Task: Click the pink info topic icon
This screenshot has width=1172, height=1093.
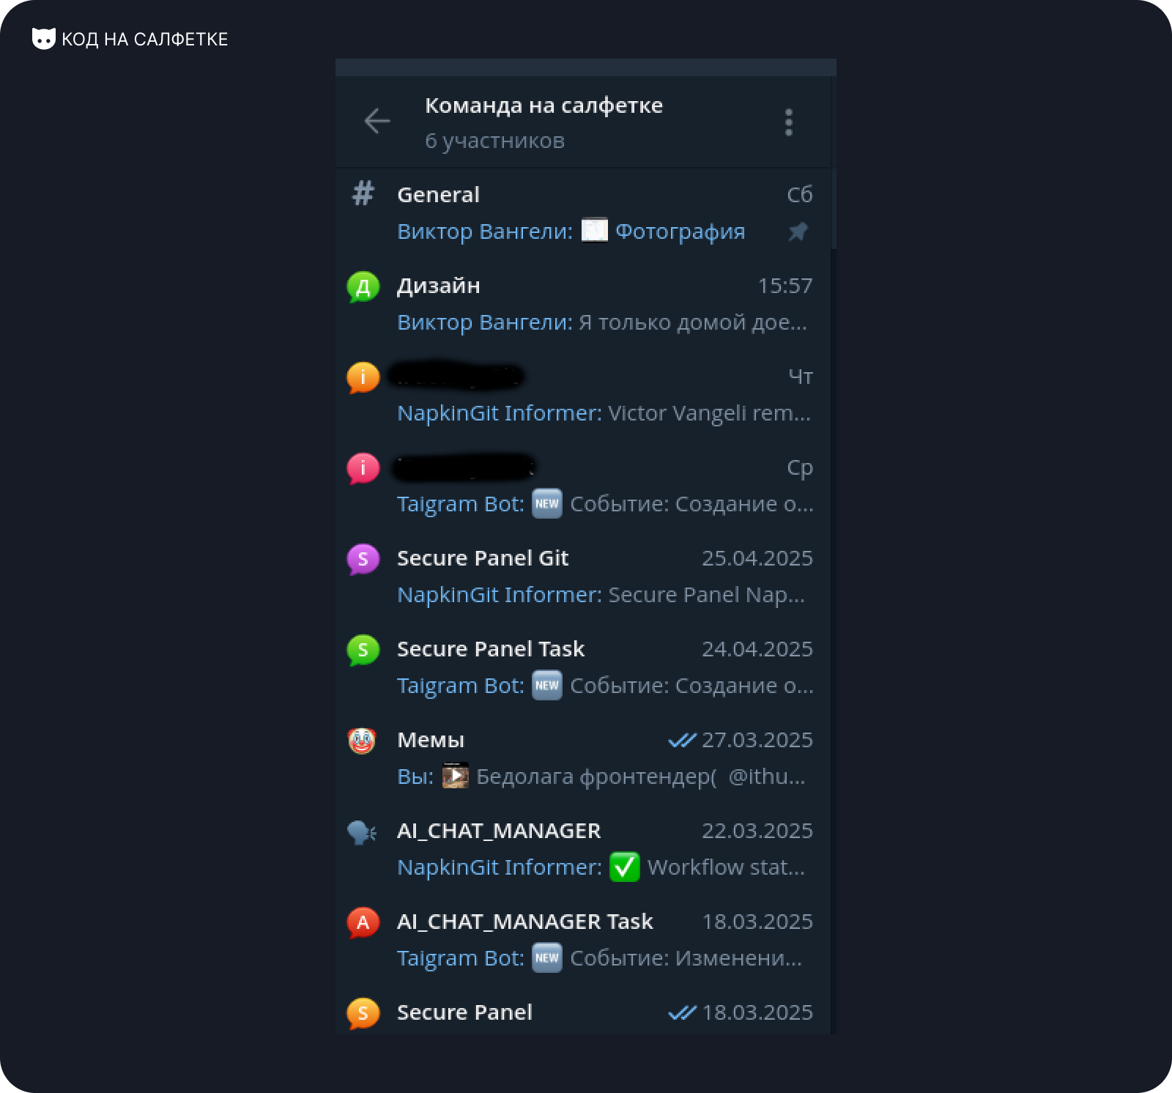Action: tap(363, 468)
